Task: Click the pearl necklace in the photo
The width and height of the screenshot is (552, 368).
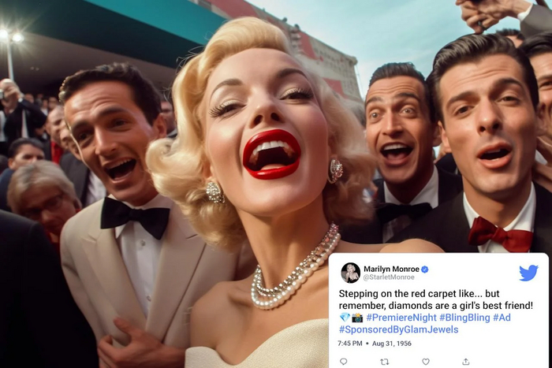Action: [296, 270]
